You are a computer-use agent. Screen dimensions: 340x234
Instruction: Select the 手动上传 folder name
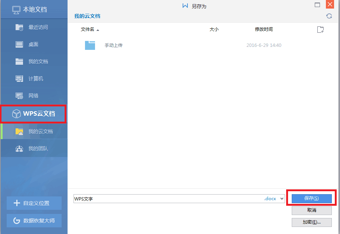(x=114, y=45)
